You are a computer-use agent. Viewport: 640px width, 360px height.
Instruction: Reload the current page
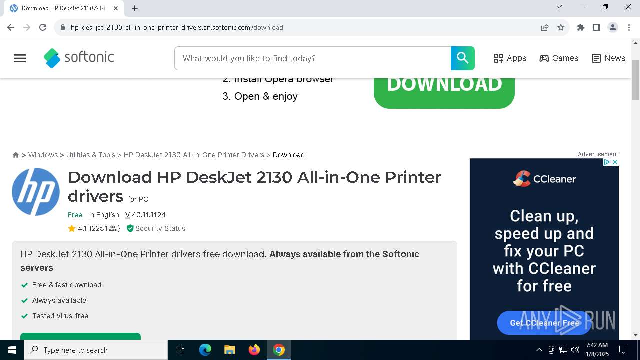(43, 27)
